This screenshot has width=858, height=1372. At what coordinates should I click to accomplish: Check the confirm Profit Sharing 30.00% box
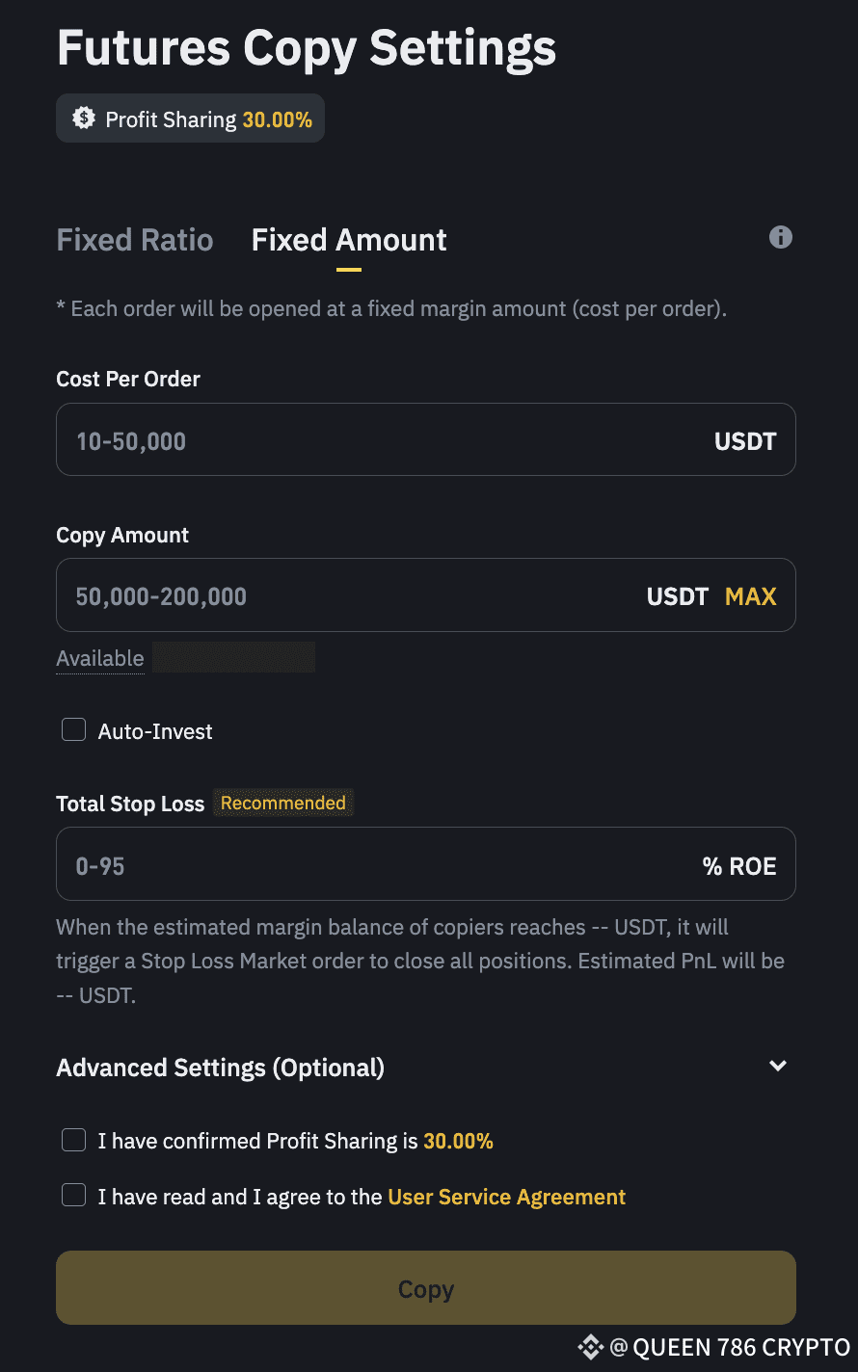click(74, 1141)
